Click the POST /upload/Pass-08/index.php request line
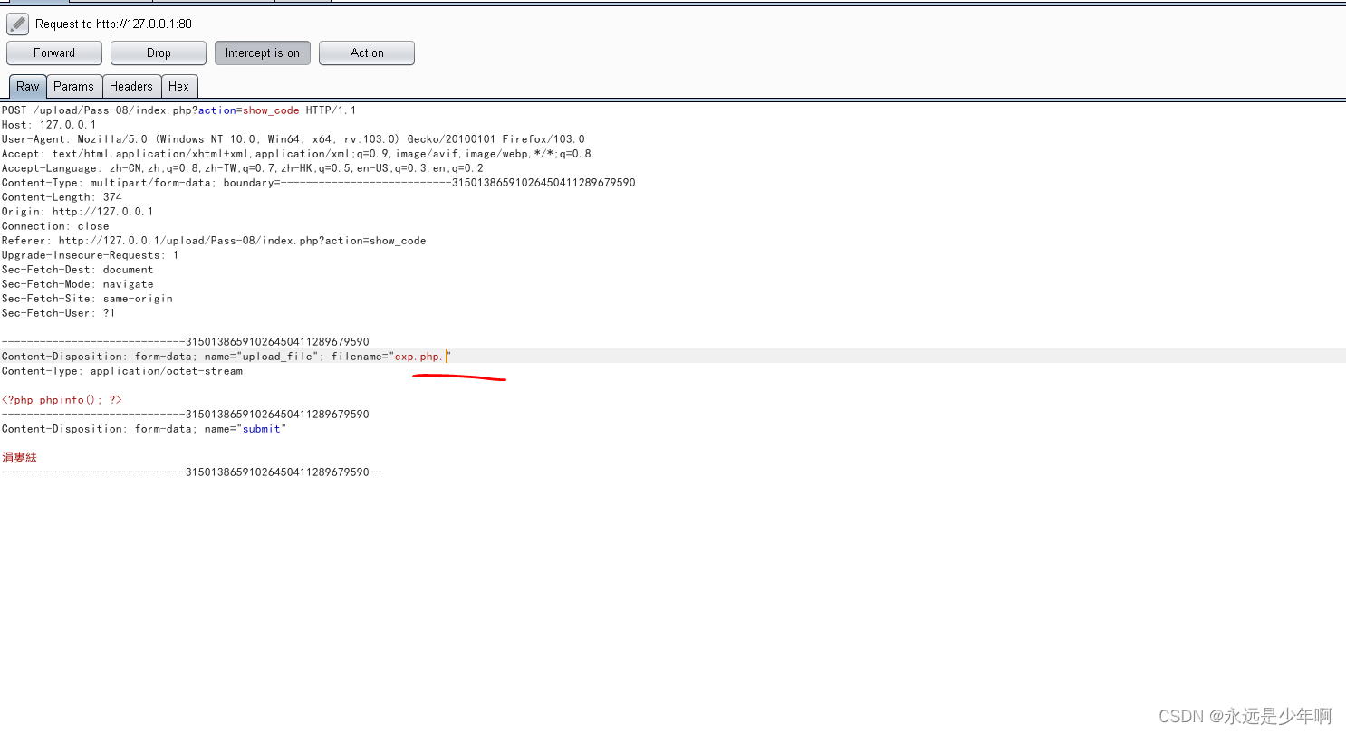This screenshot has height=734, width=1346. (x=179, y=110)
